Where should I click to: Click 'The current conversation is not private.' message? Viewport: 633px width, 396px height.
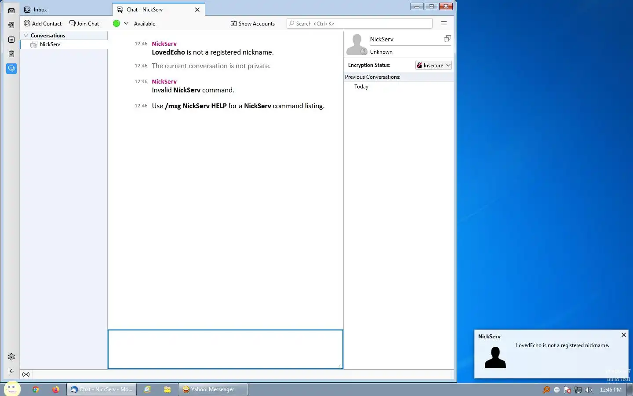211,66
